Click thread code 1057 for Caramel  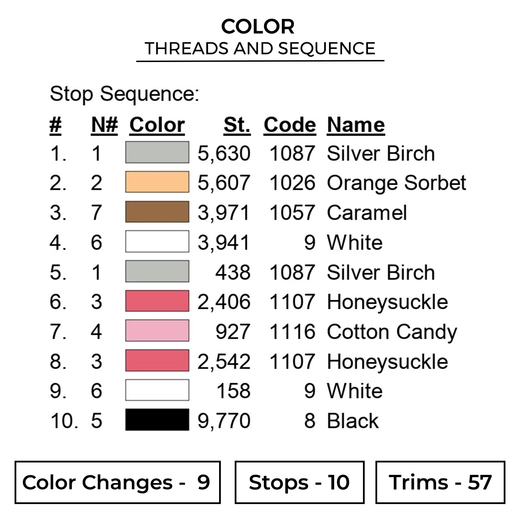point(292,213)
